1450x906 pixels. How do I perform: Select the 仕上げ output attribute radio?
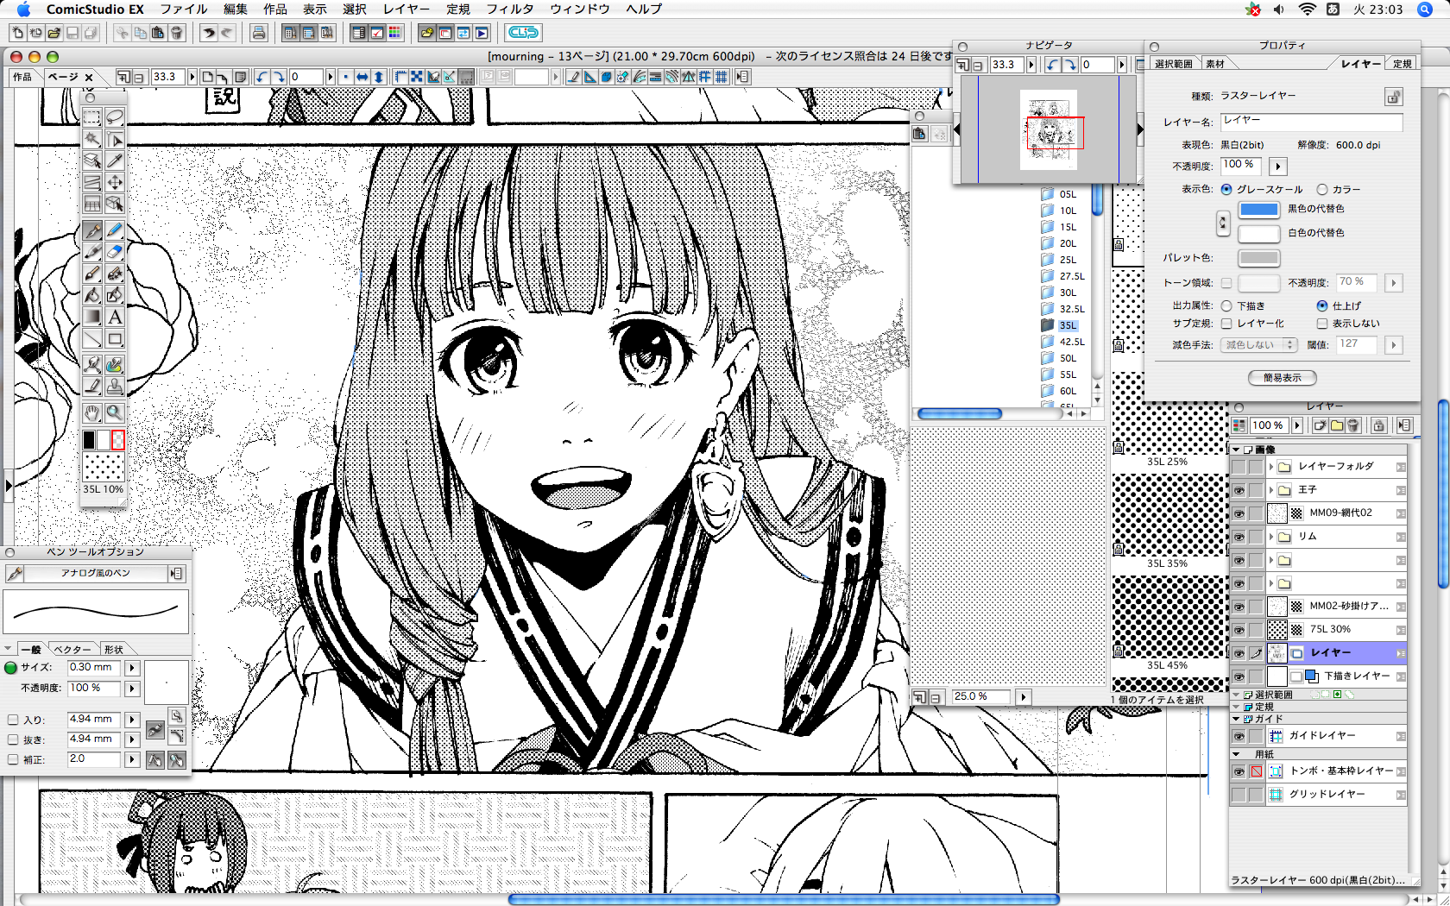1322,306
